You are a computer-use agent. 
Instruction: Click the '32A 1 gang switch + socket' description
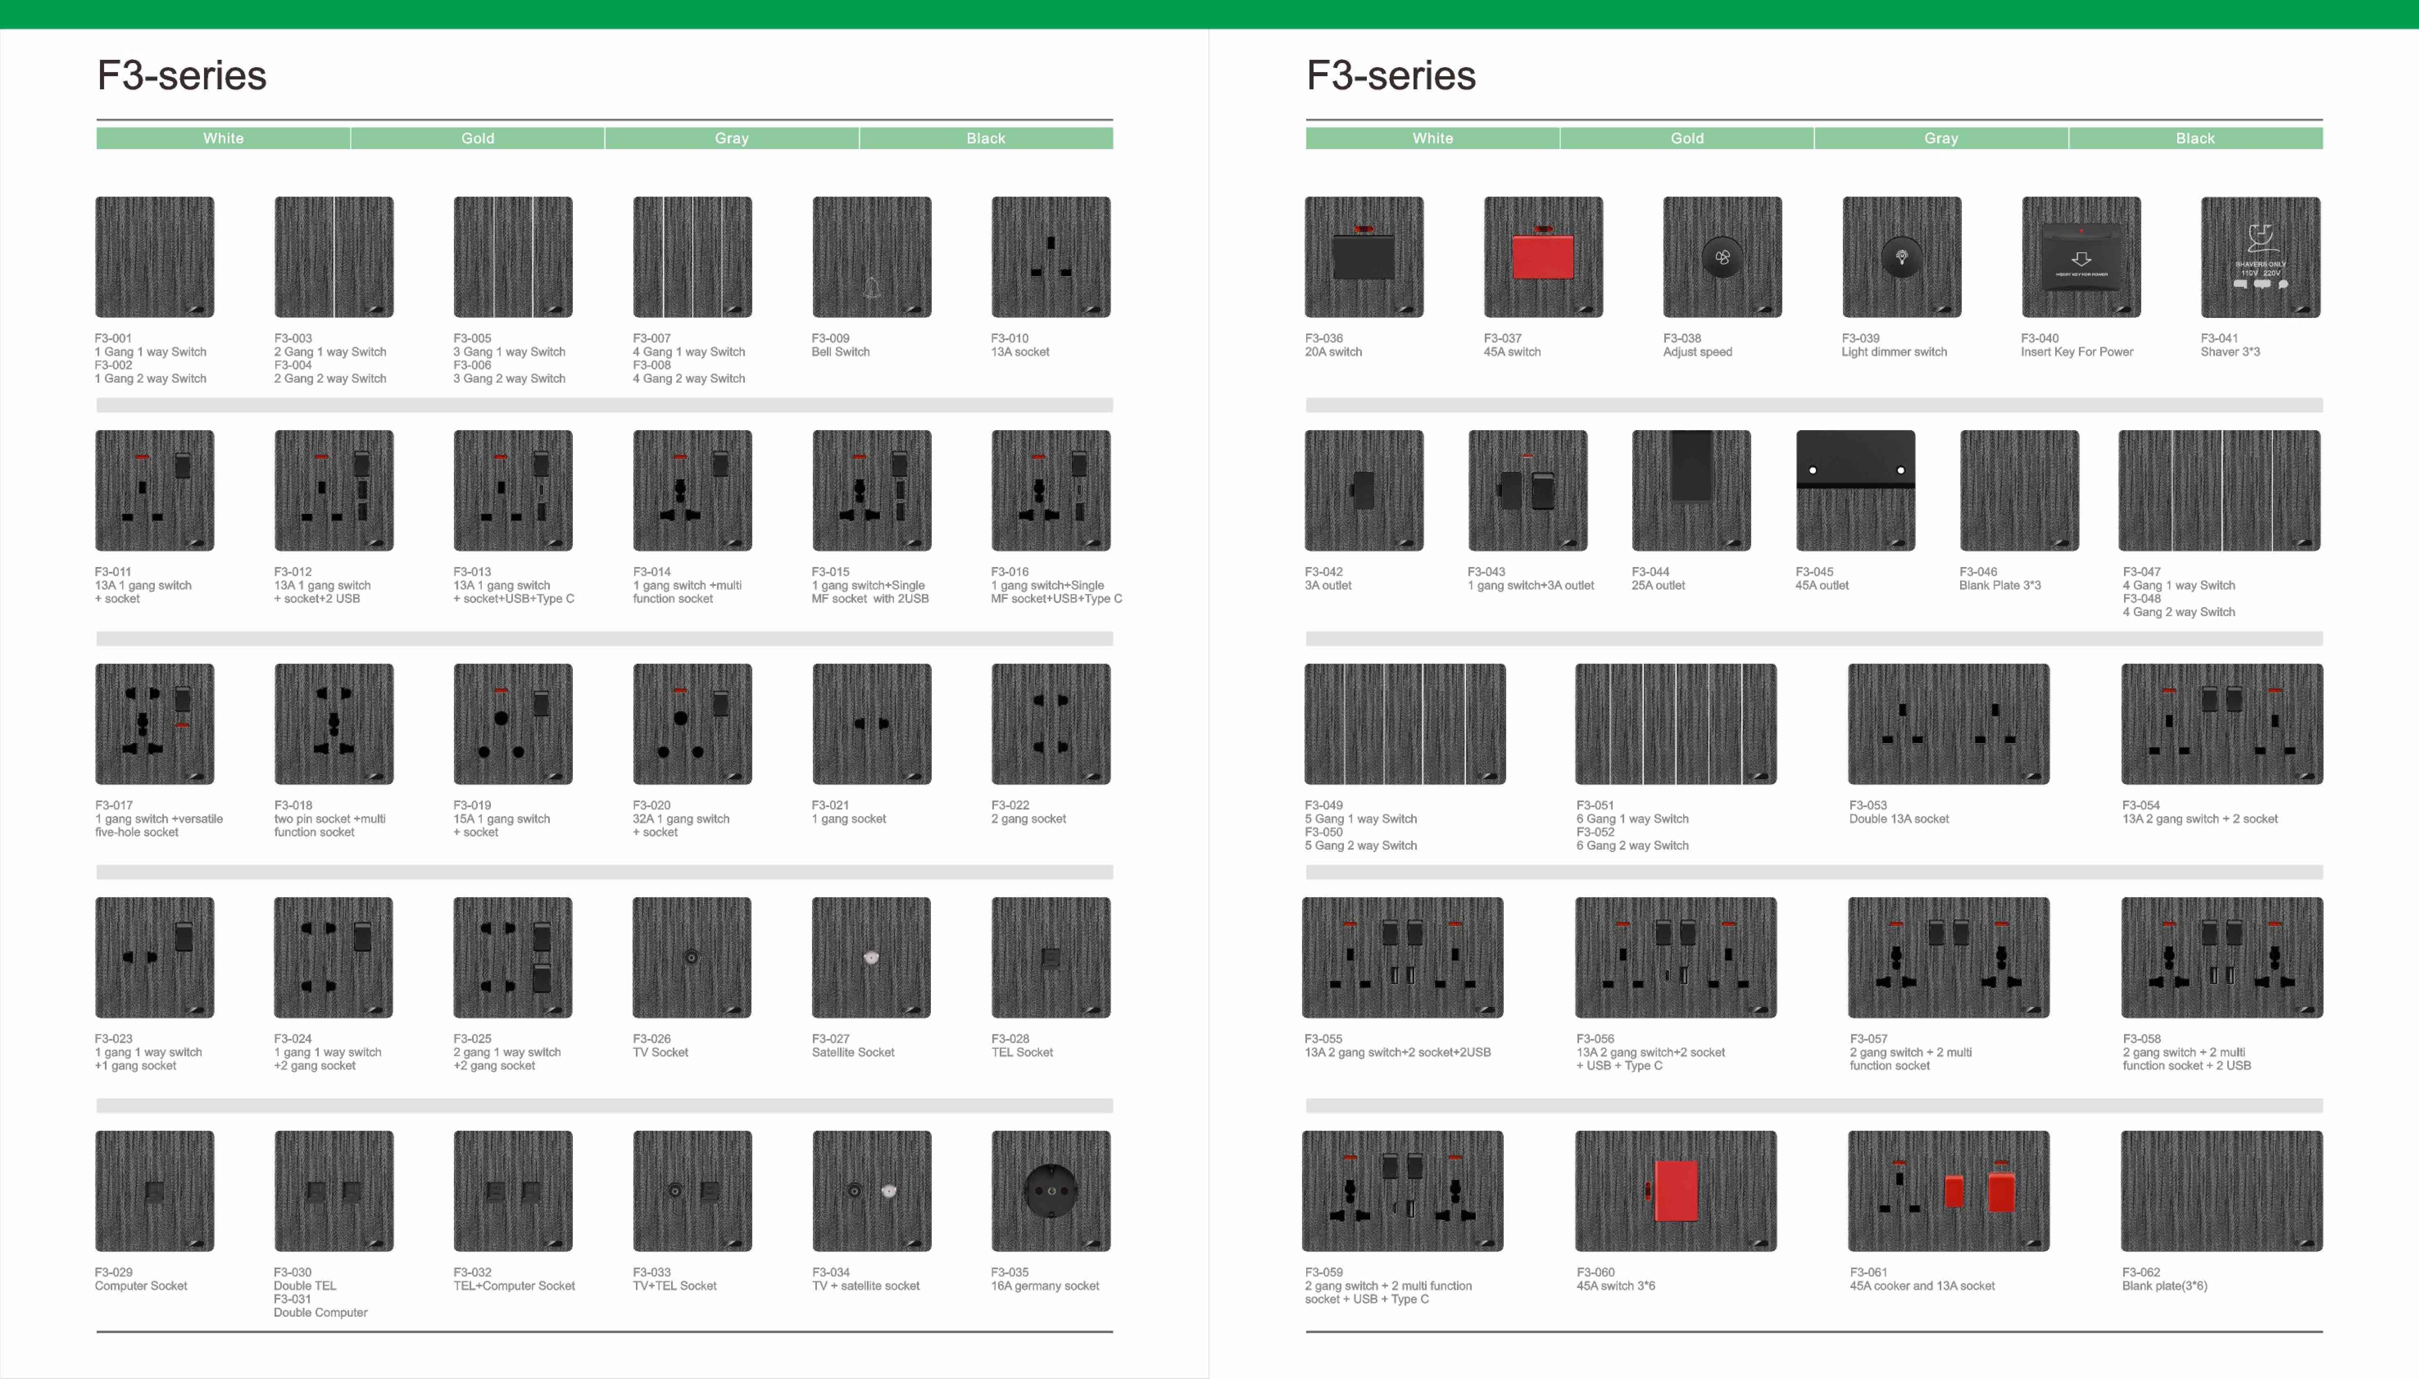[681, 826]
